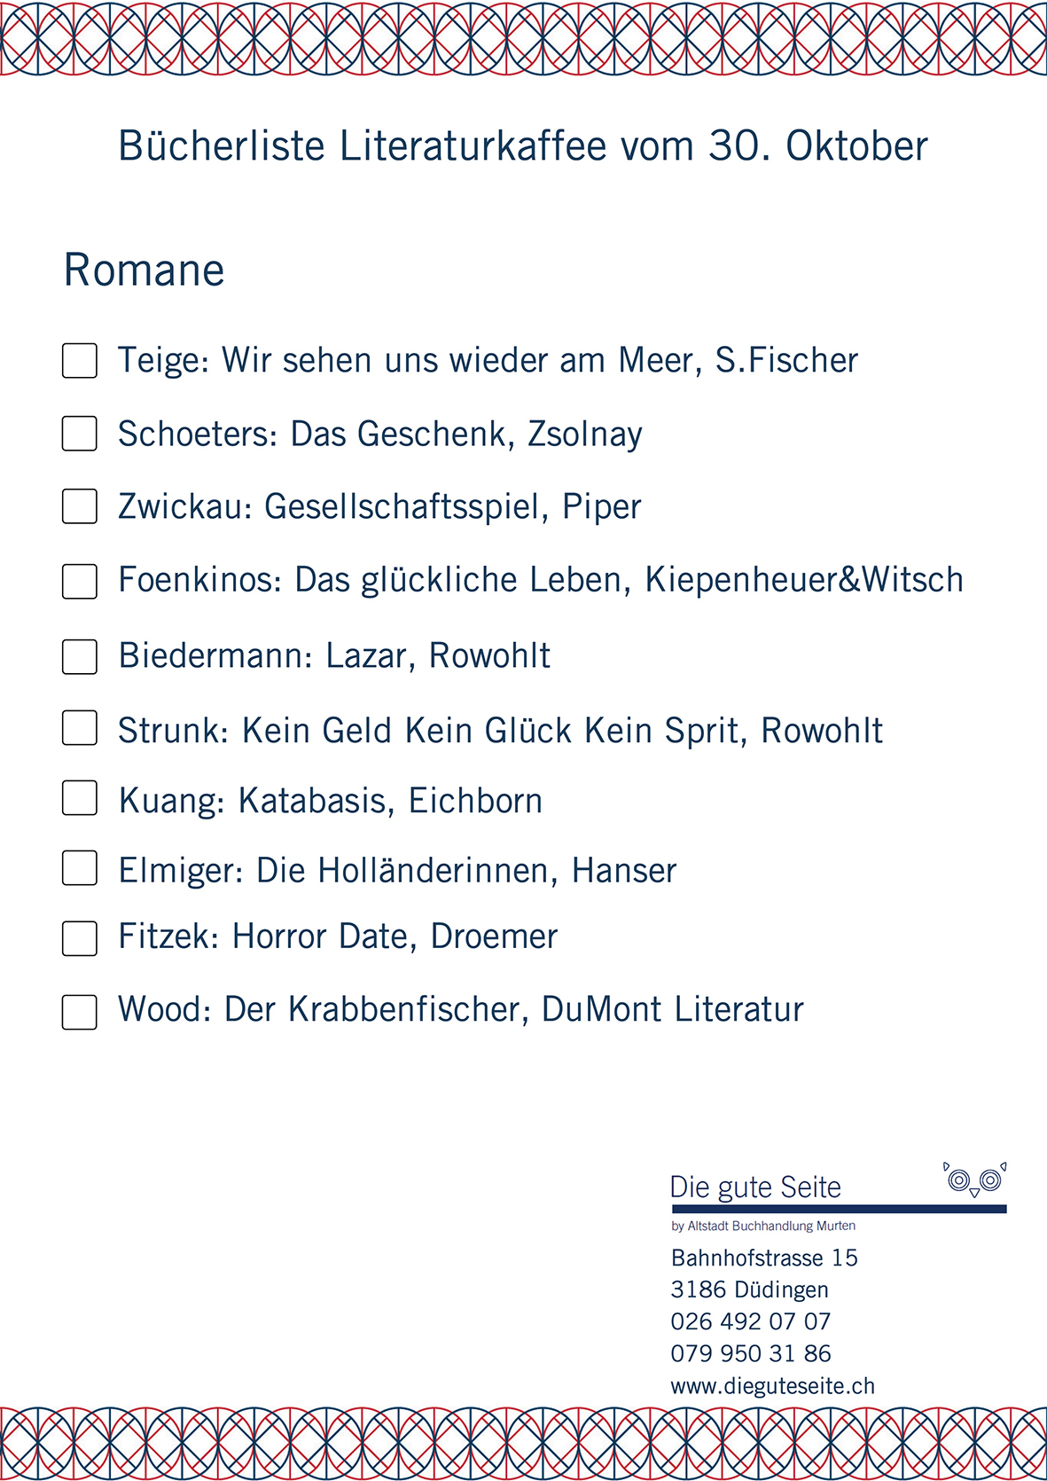Viewport: 1047px width, 1481px height.
Task: Click the owl logo icon
Action: pos(974,1180)
